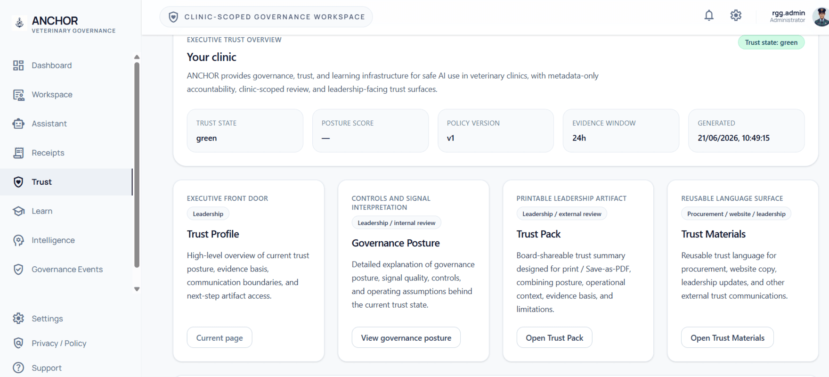Click Open Trust Materials button
Viewport: 829px width, 377px height.
727,338
